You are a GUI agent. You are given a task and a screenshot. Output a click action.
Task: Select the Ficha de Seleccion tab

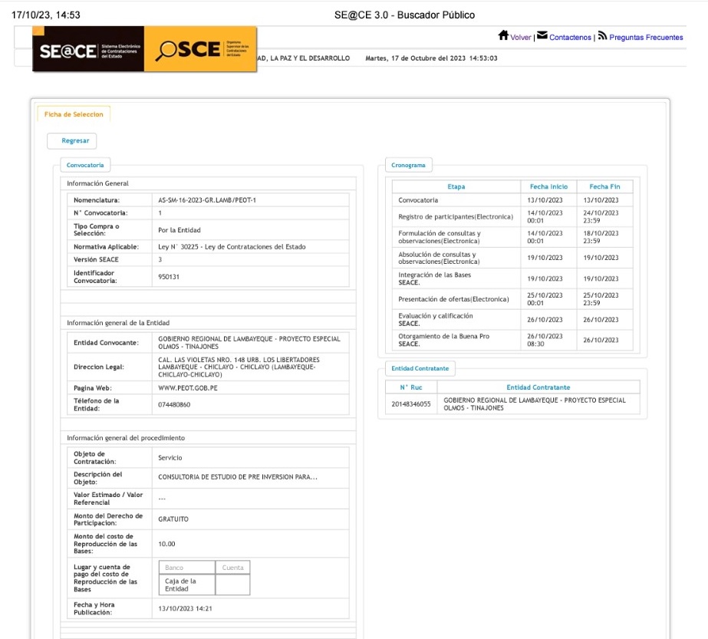coord(74,114)
